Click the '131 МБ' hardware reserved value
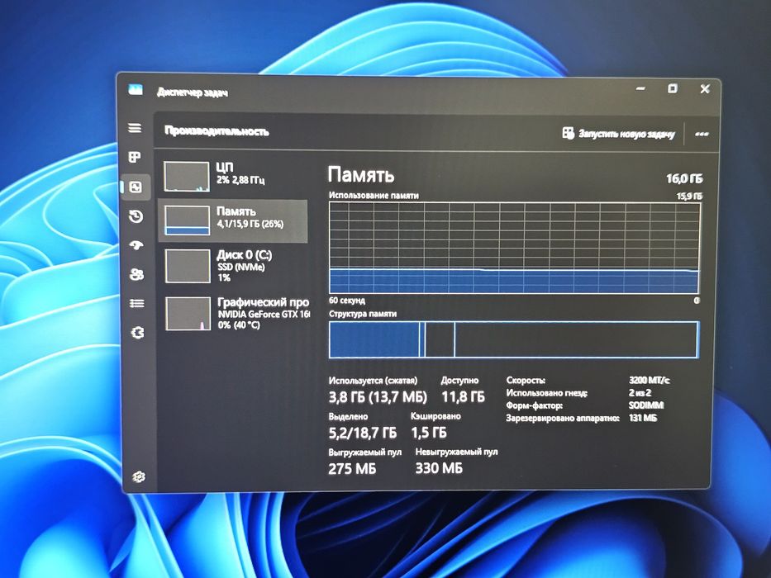771x578 pixels. tap(642, 418)
